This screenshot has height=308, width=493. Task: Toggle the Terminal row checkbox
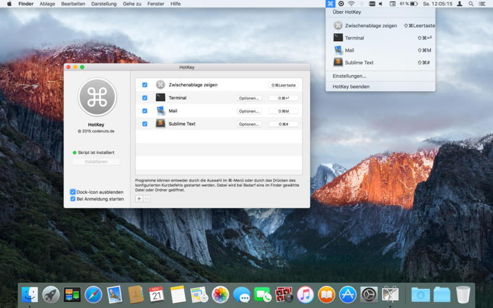[145, 98]
